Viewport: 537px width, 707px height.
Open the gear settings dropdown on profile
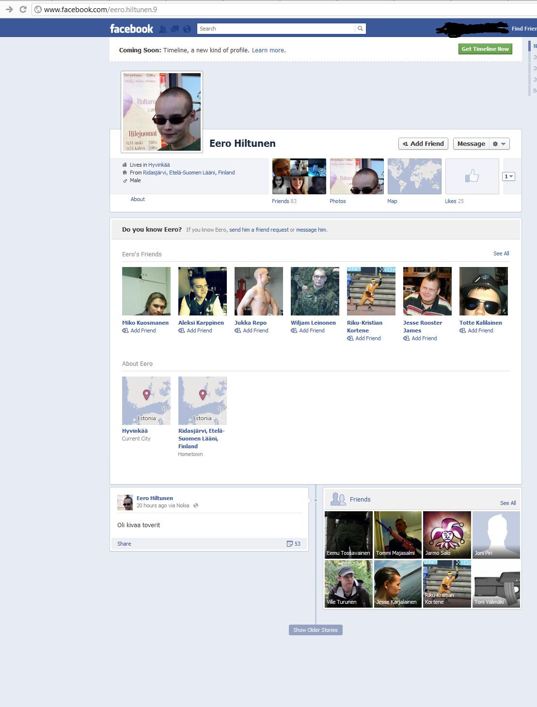tap(499, 143)
